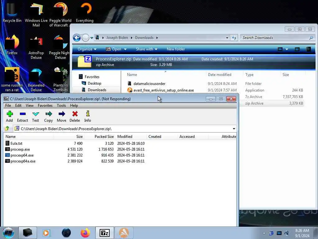Open the Recycle Bin desktop icon
318x239 pixels.
tap(12, 12)
